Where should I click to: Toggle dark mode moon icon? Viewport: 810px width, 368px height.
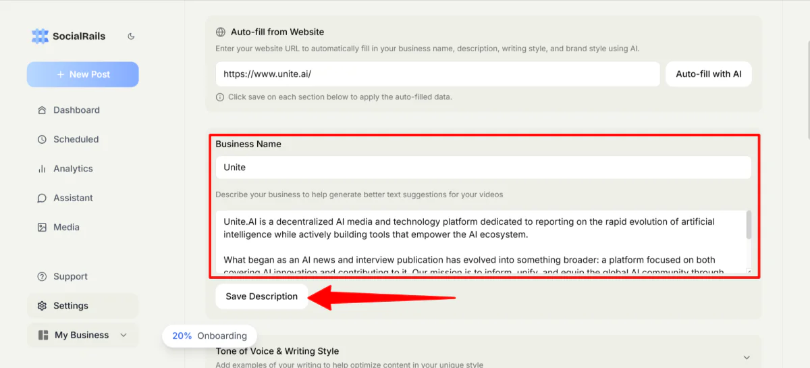(x=131, y=36)
